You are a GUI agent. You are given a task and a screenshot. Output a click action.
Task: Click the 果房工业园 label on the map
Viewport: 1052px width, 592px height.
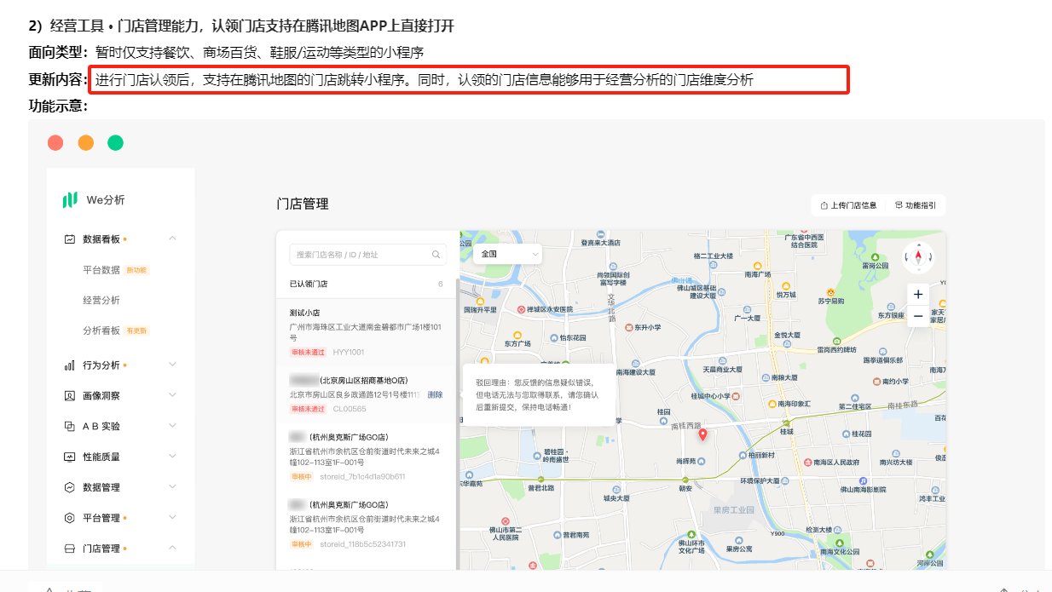point(733,510)
